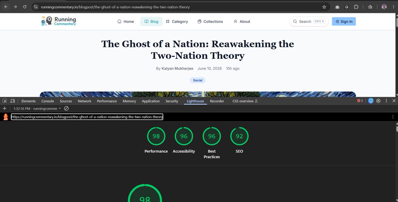The width and height of the screenshot is (398, 202).
Task: Switch to the Memory tab
Action: 129,101
